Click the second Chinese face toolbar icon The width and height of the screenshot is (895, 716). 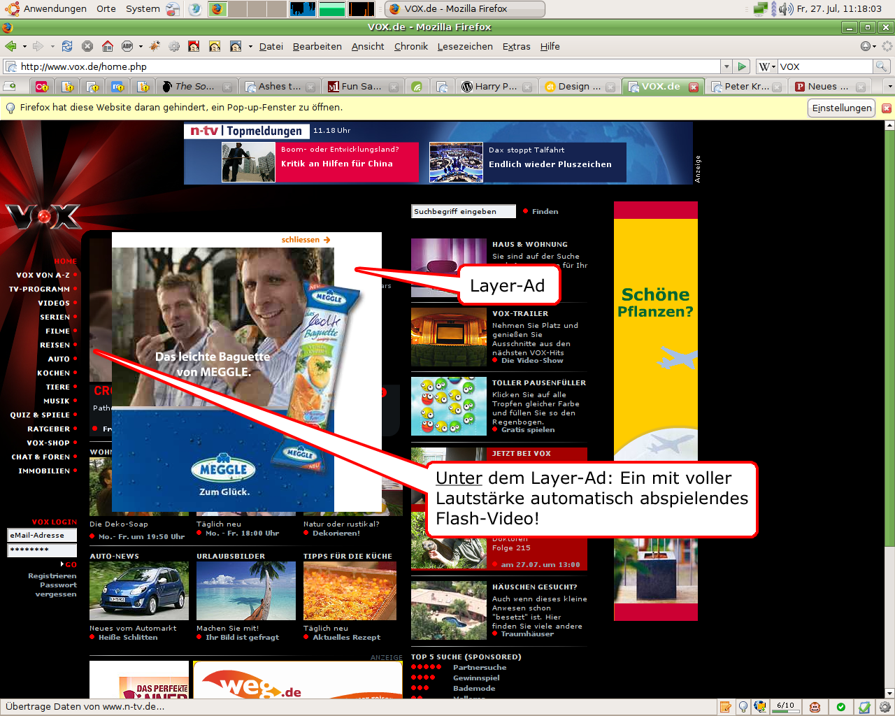click(x=215, y=46)
